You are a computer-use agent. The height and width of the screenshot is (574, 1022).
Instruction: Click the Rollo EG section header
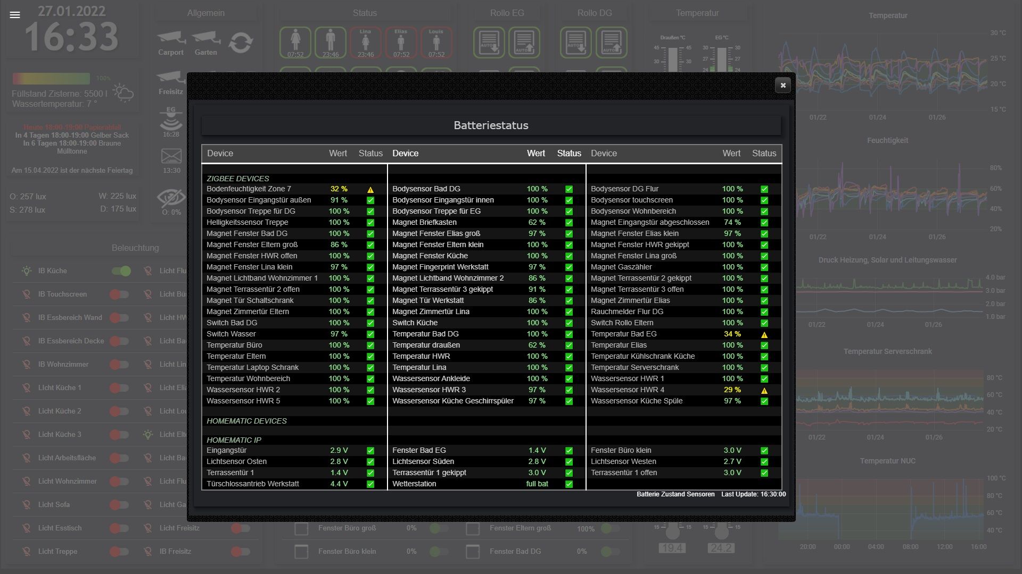point(507,13)
